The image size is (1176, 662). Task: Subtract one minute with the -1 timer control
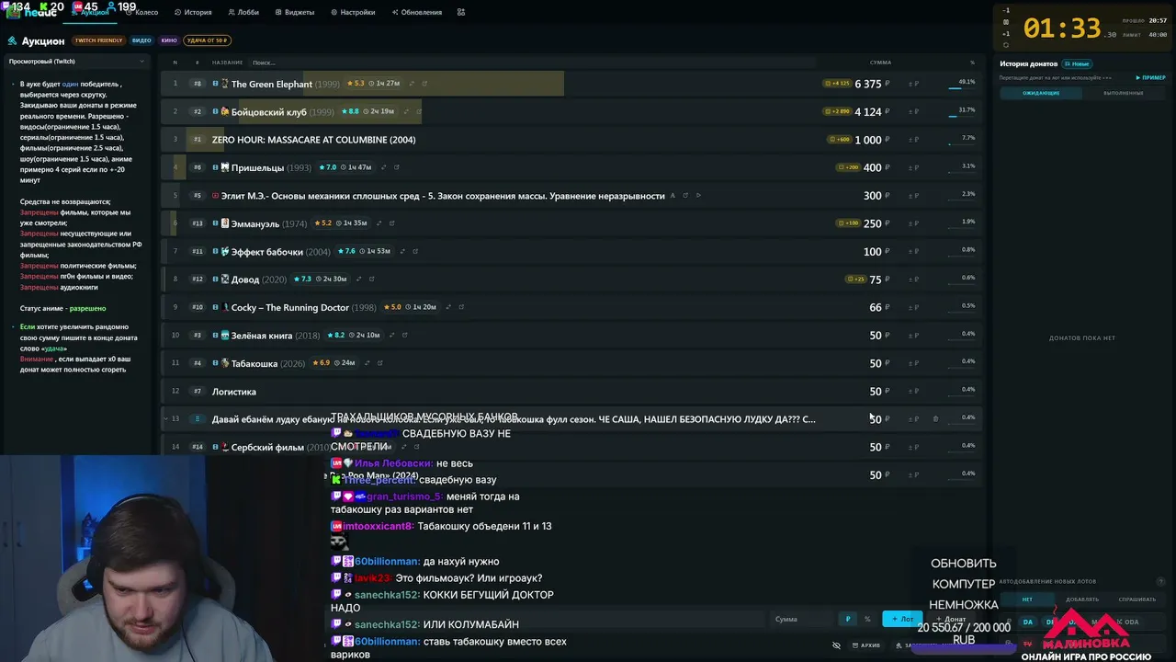point(1006,10)
